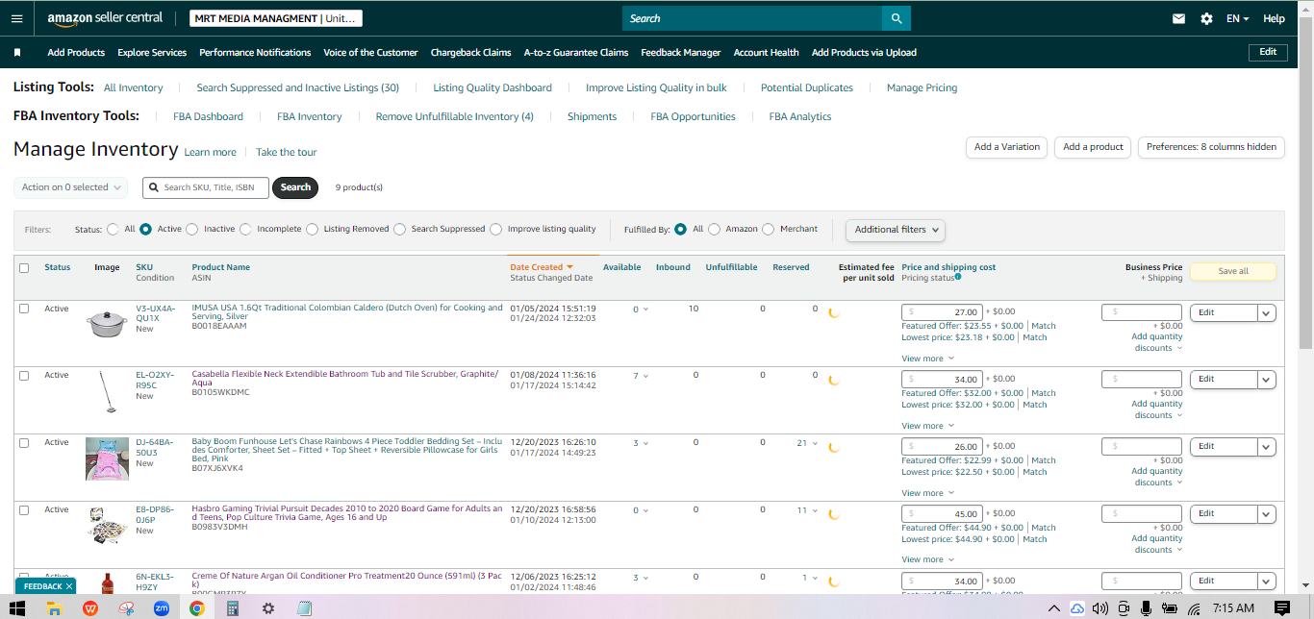Open A-to-z Guarantee Claims
The image size is (1314, 619).
click(576, 52)
